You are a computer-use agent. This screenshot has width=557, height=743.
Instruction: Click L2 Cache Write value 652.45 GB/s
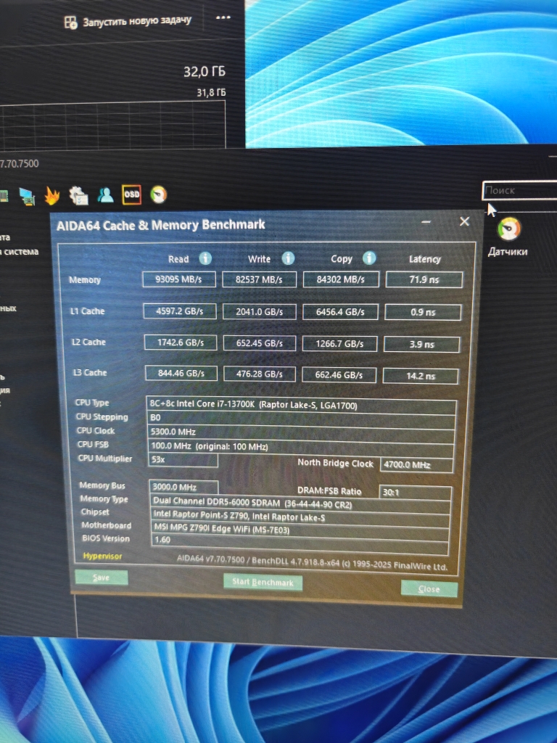pos(260,343)
